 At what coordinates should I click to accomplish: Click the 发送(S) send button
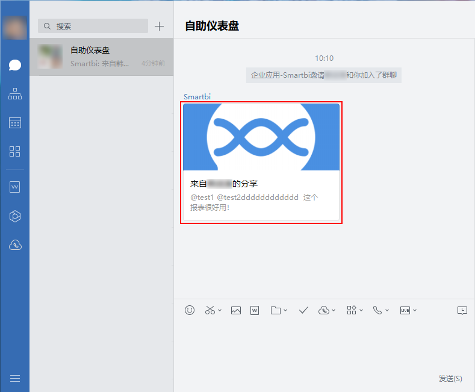450,378
